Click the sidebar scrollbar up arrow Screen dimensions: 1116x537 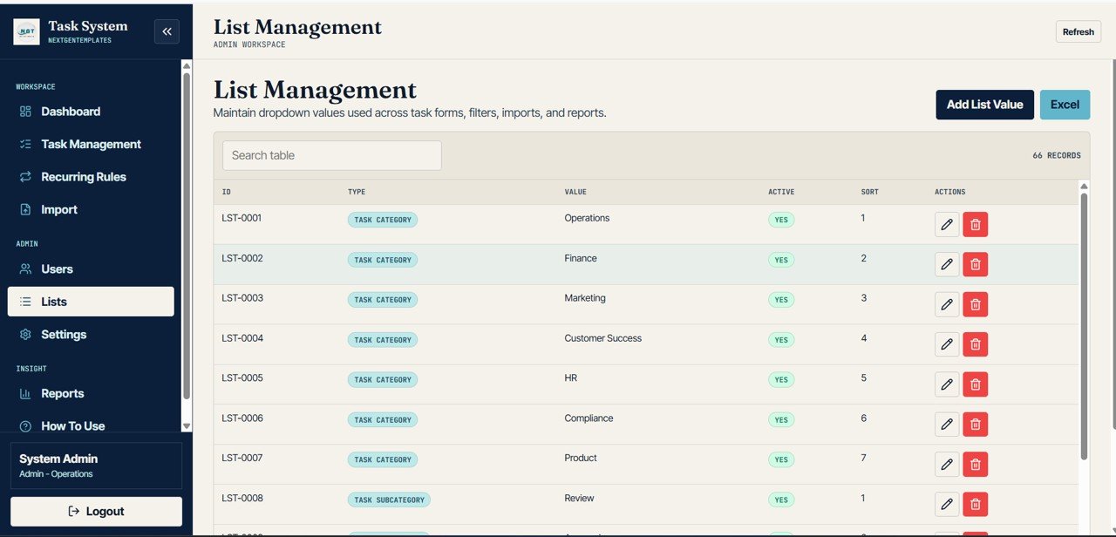[187, 66]
